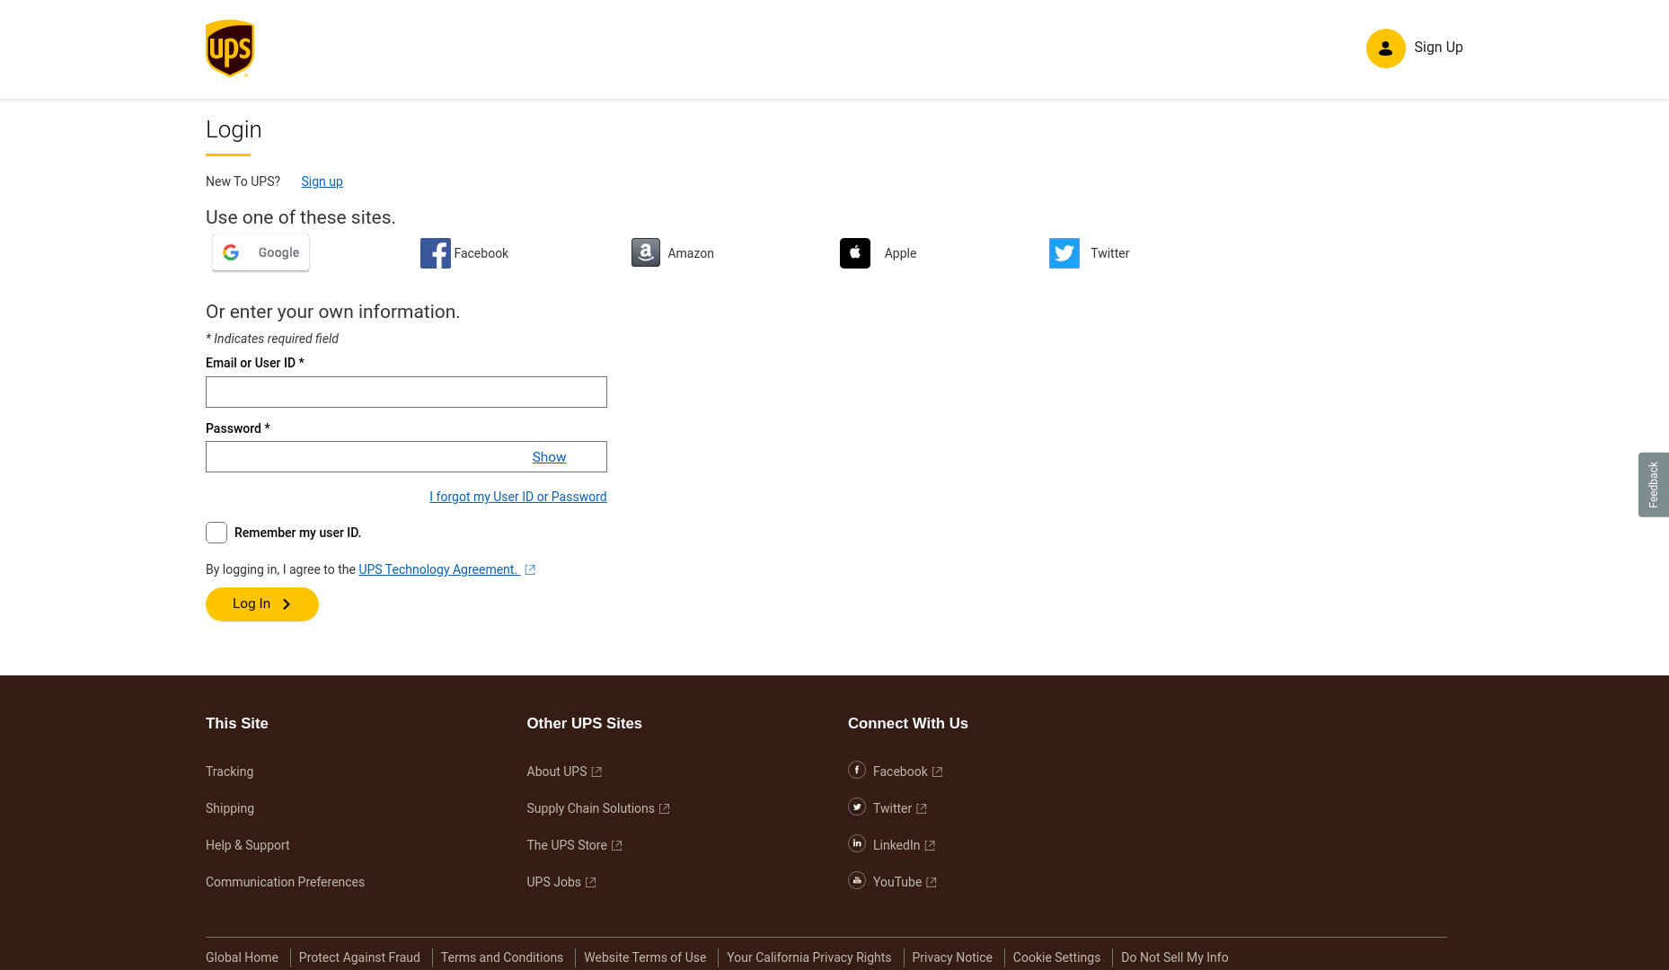Viewport: 1669px width, 970px height.
Task: Click external link icon beside Supply Chain Solutions
Action: tap(665, 809)
